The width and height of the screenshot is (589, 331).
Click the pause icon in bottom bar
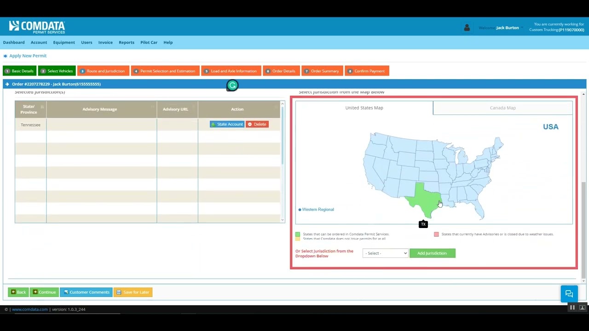(x=572, y=308)
